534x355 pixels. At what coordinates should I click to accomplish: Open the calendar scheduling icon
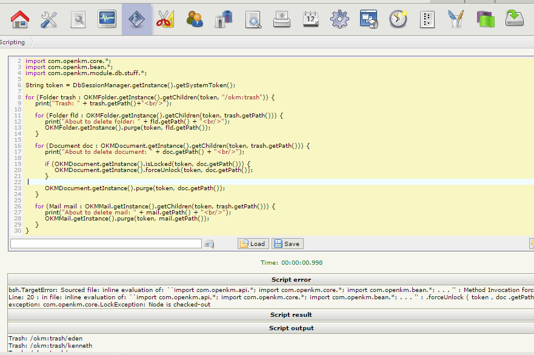click(x=310, y=19)
